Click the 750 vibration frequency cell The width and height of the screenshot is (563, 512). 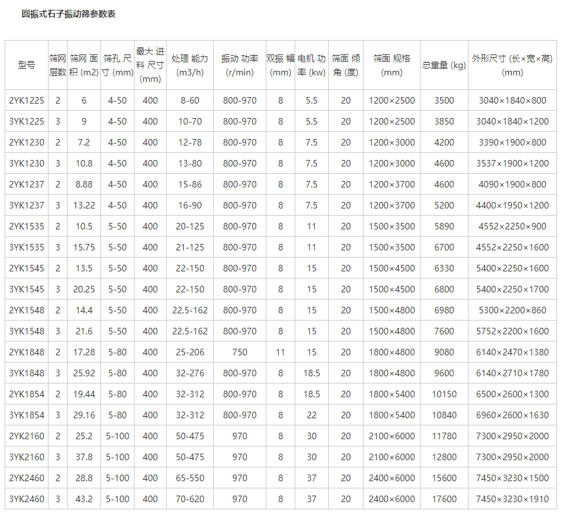coord(240,352)
